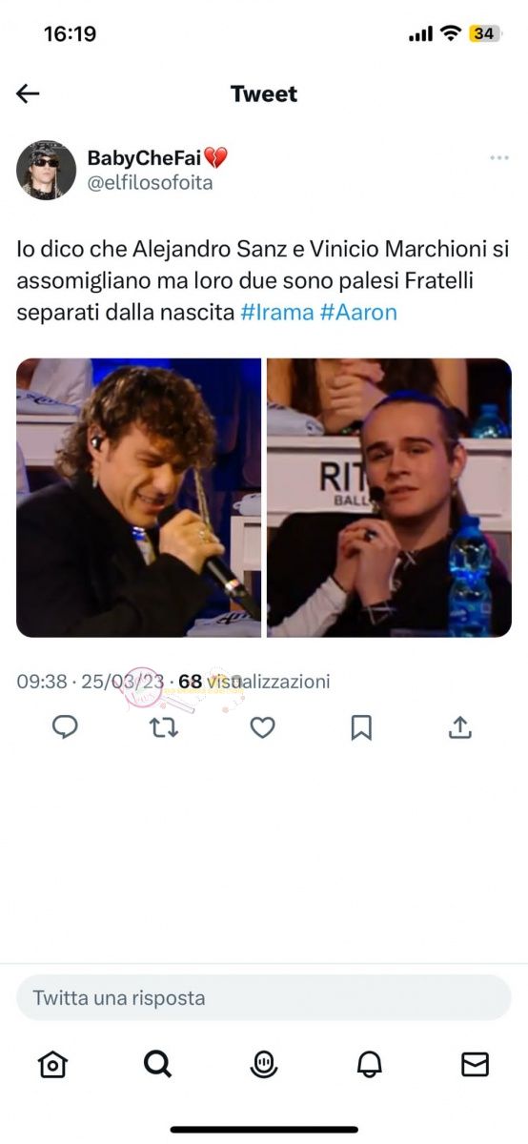This screenshot has width=528, height=1144.
Task: Open the Notifications bell tab
Action: (370, 1065)
